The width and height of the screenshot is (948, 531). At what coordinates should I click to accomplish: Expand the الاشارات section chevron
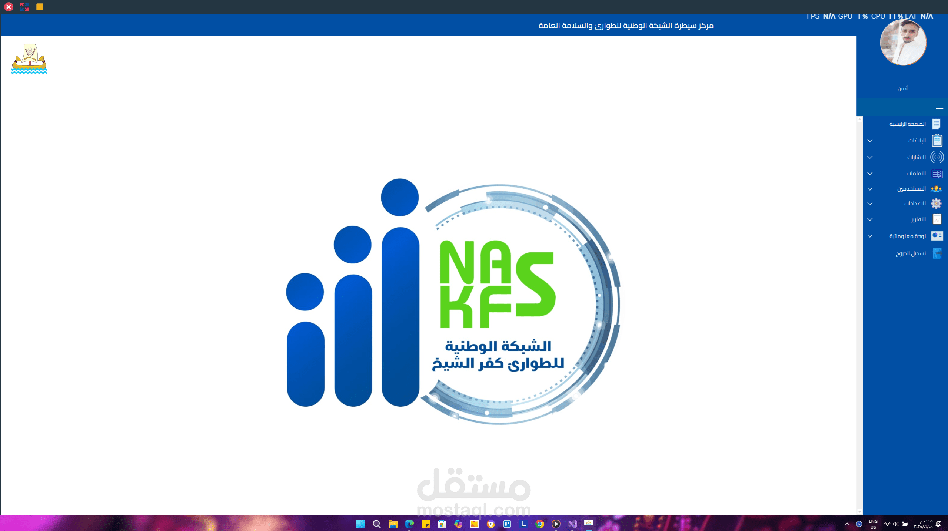(x=870, y=157)
